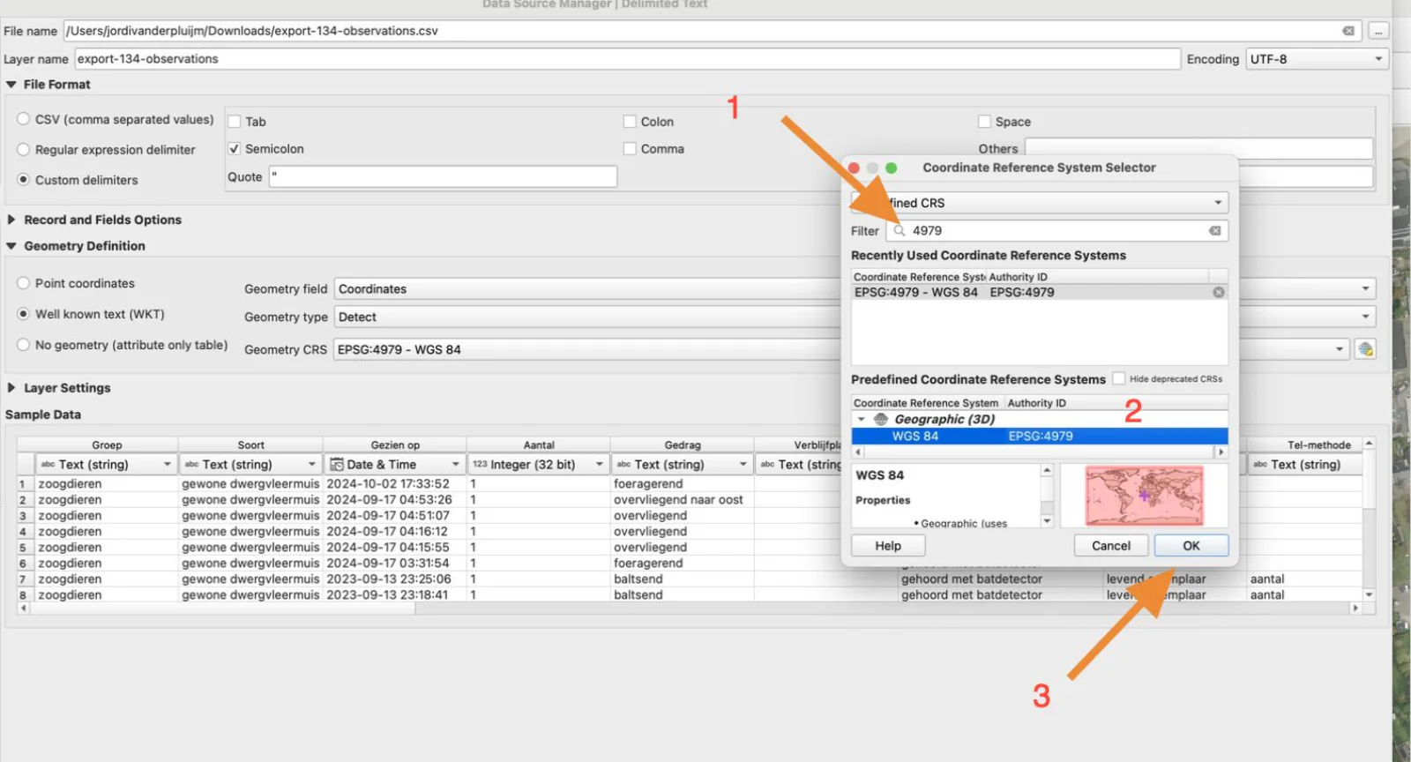1411x762 pixels.
Task: Open the Gezien op Date & Time type dropdown
Action: (395, 464)
